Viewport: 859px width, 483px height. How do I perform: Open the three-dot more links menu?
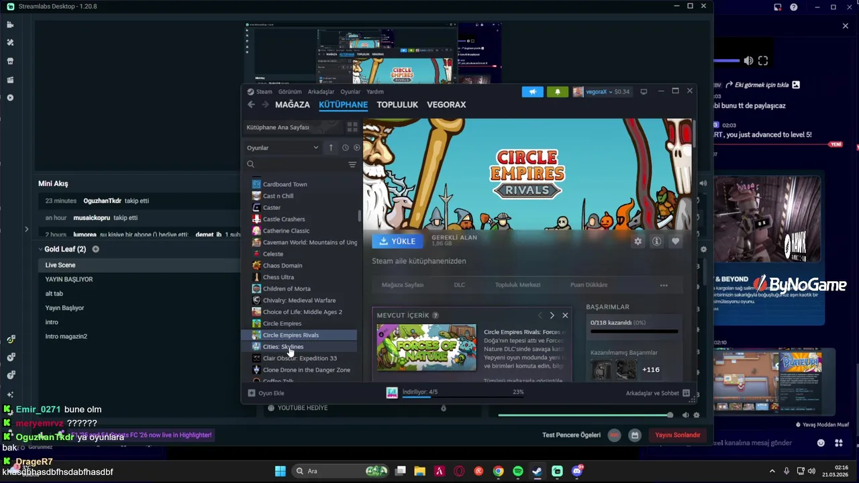[x=664, y=285]
